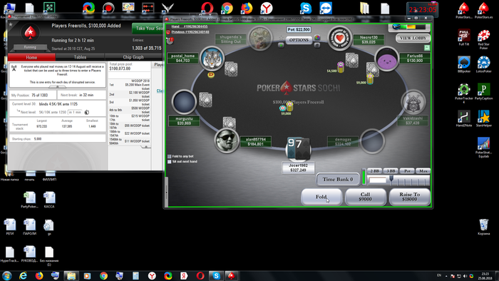The width and height of the screenshot is (499, 281).
Task: Click the green expand arrow under View Lobby
Action: pos(427,48)
